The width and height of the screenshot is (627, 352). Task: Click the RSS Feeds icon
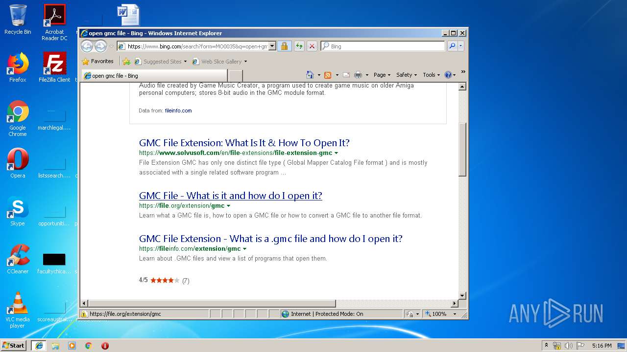[x=328, y=75]
